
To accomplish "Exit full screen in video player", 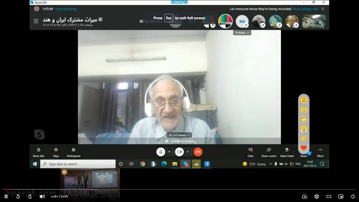I will coord(353,196).
